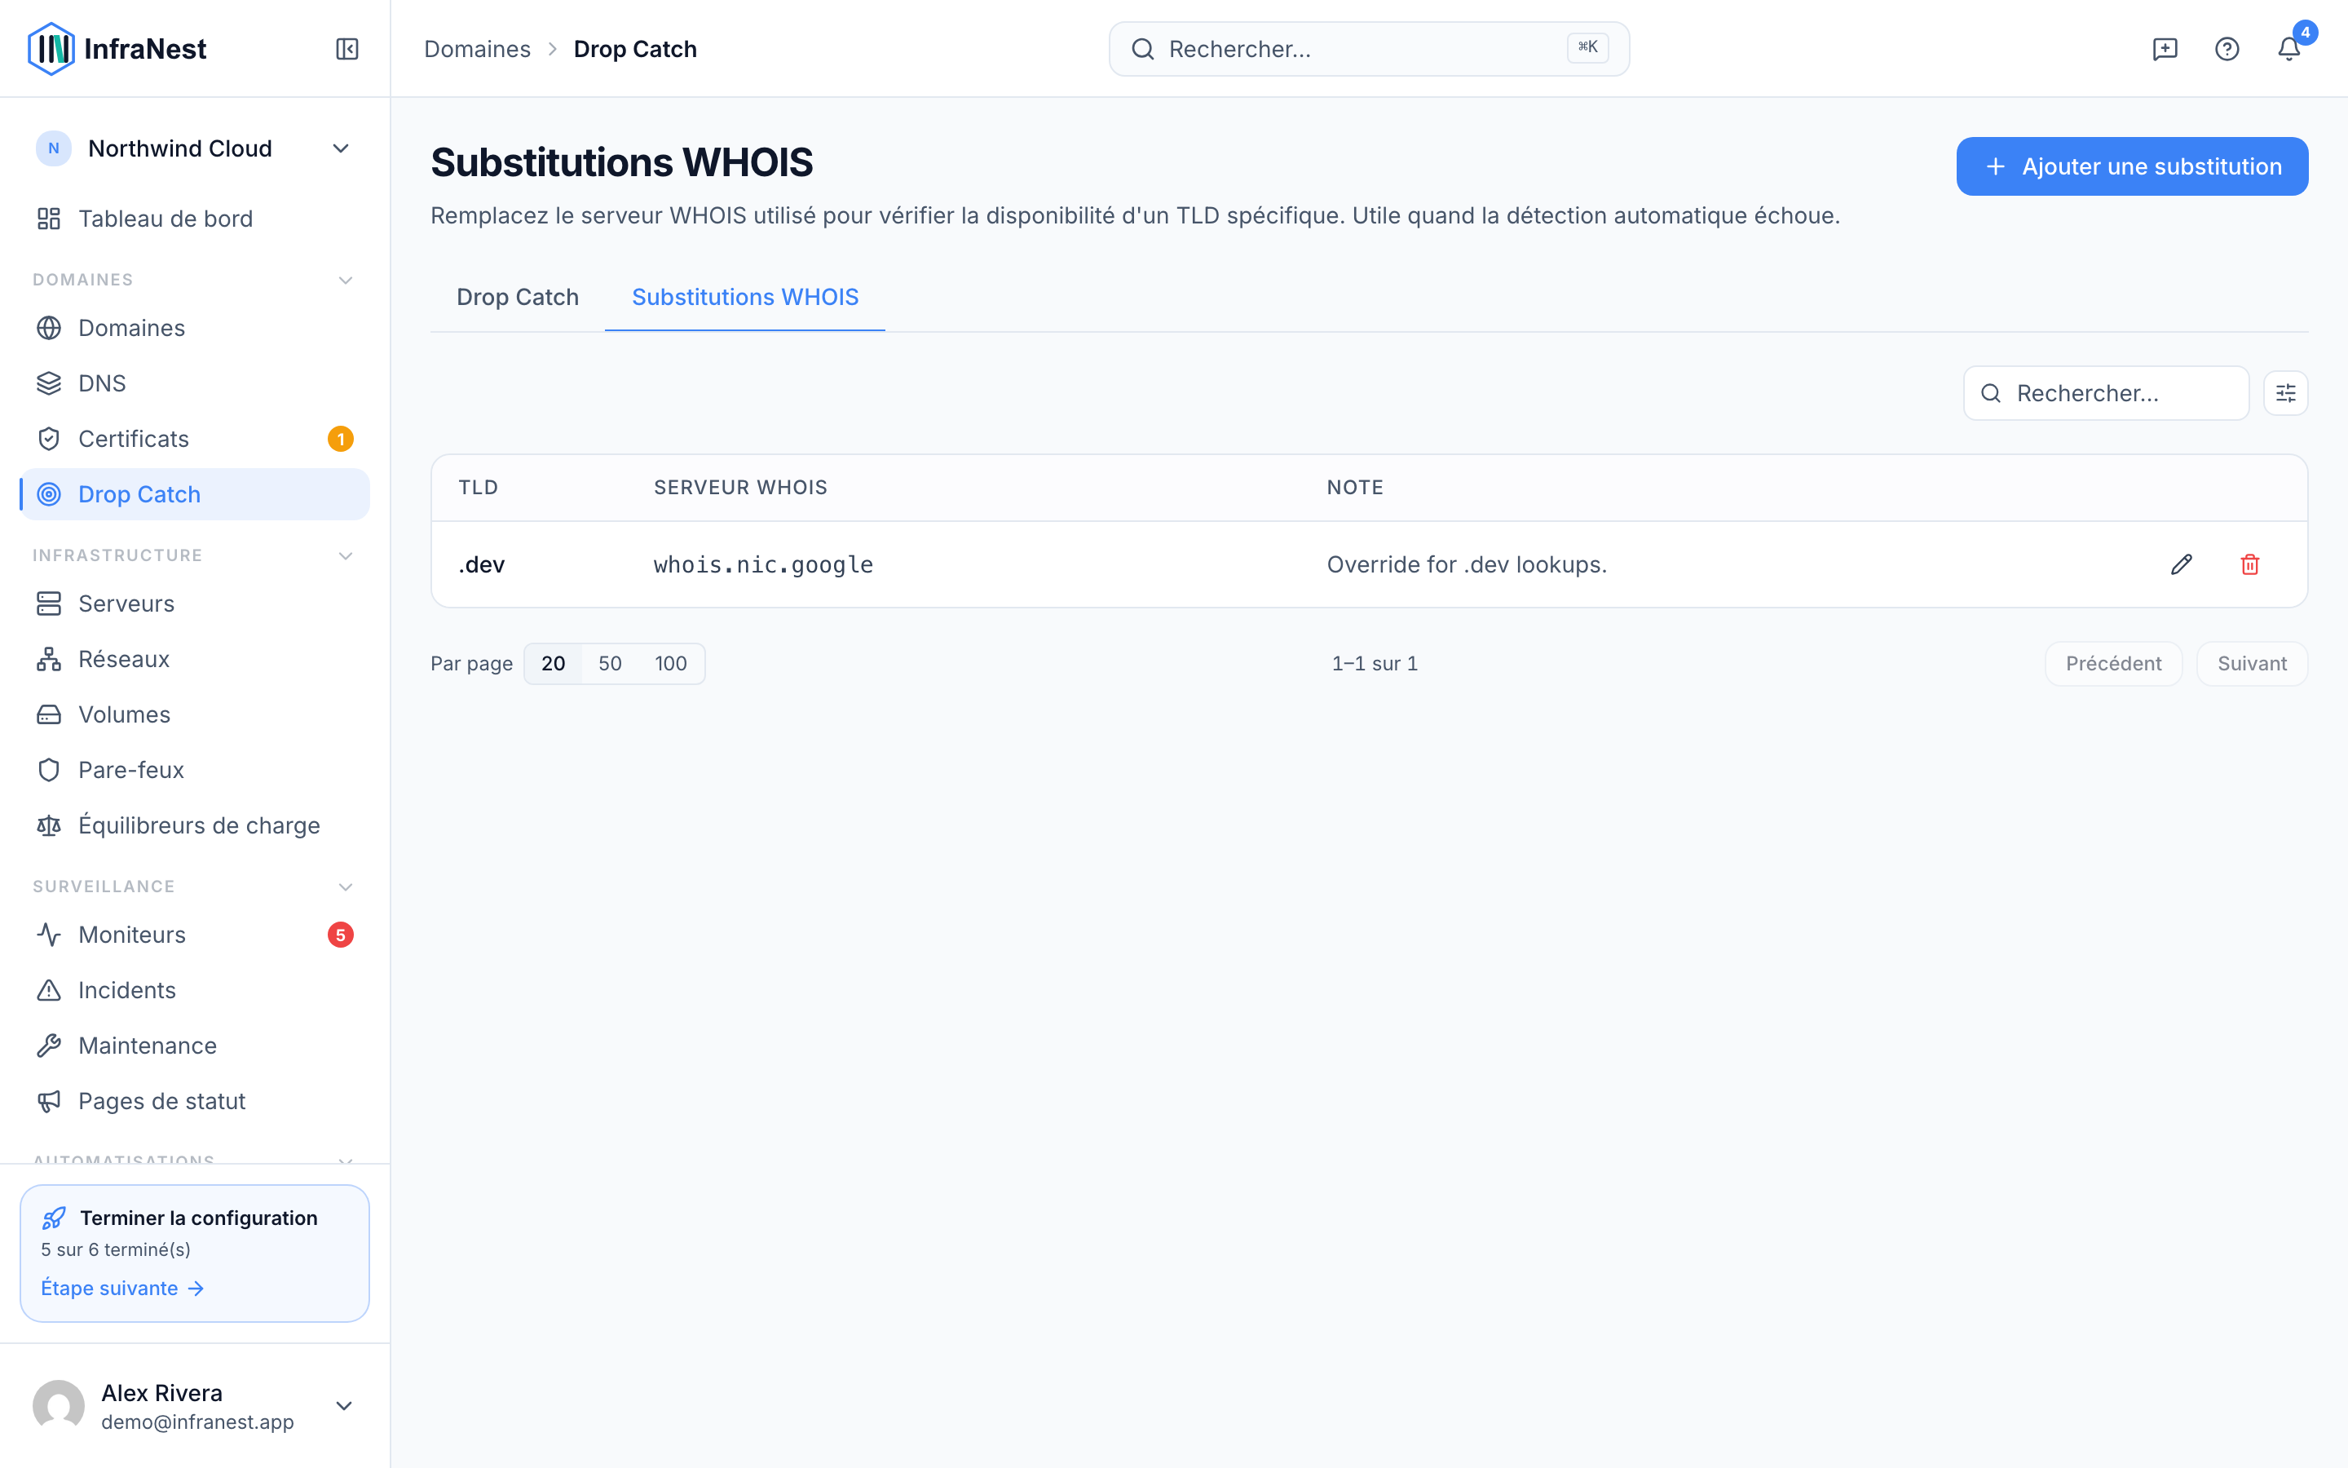Screen dimensions: 2348x1468
Task: Open Certificats in sidebar
Action: pos(194,439)
